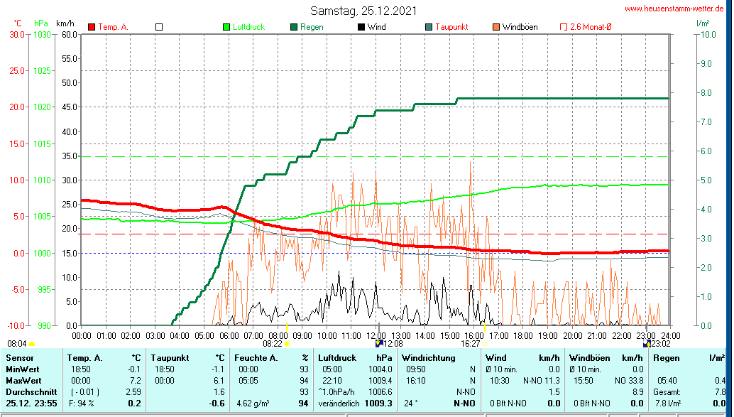Click the Taupunkt legend label
This screenshot has height=417, width=734.
coord(451,27)
